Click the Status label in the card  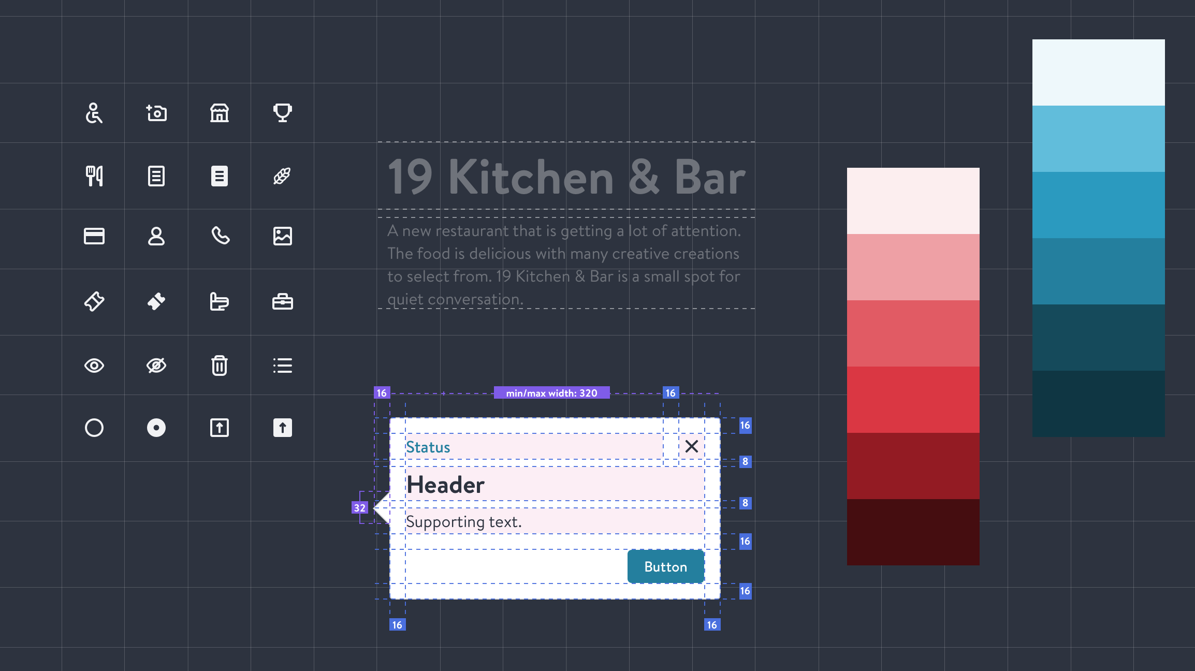pyautogui.click(x=428, y=447)
